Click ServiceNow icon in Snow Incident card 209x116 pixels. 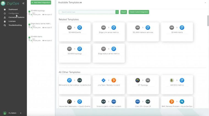(104, 102)
